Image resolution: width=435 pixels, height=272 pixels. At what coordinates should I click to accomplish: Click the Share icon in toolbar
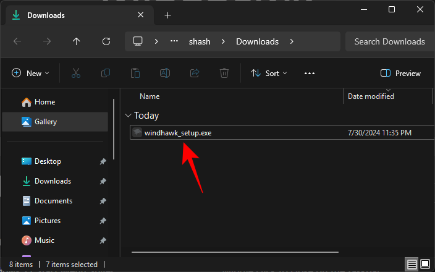(x=195, y=73)
